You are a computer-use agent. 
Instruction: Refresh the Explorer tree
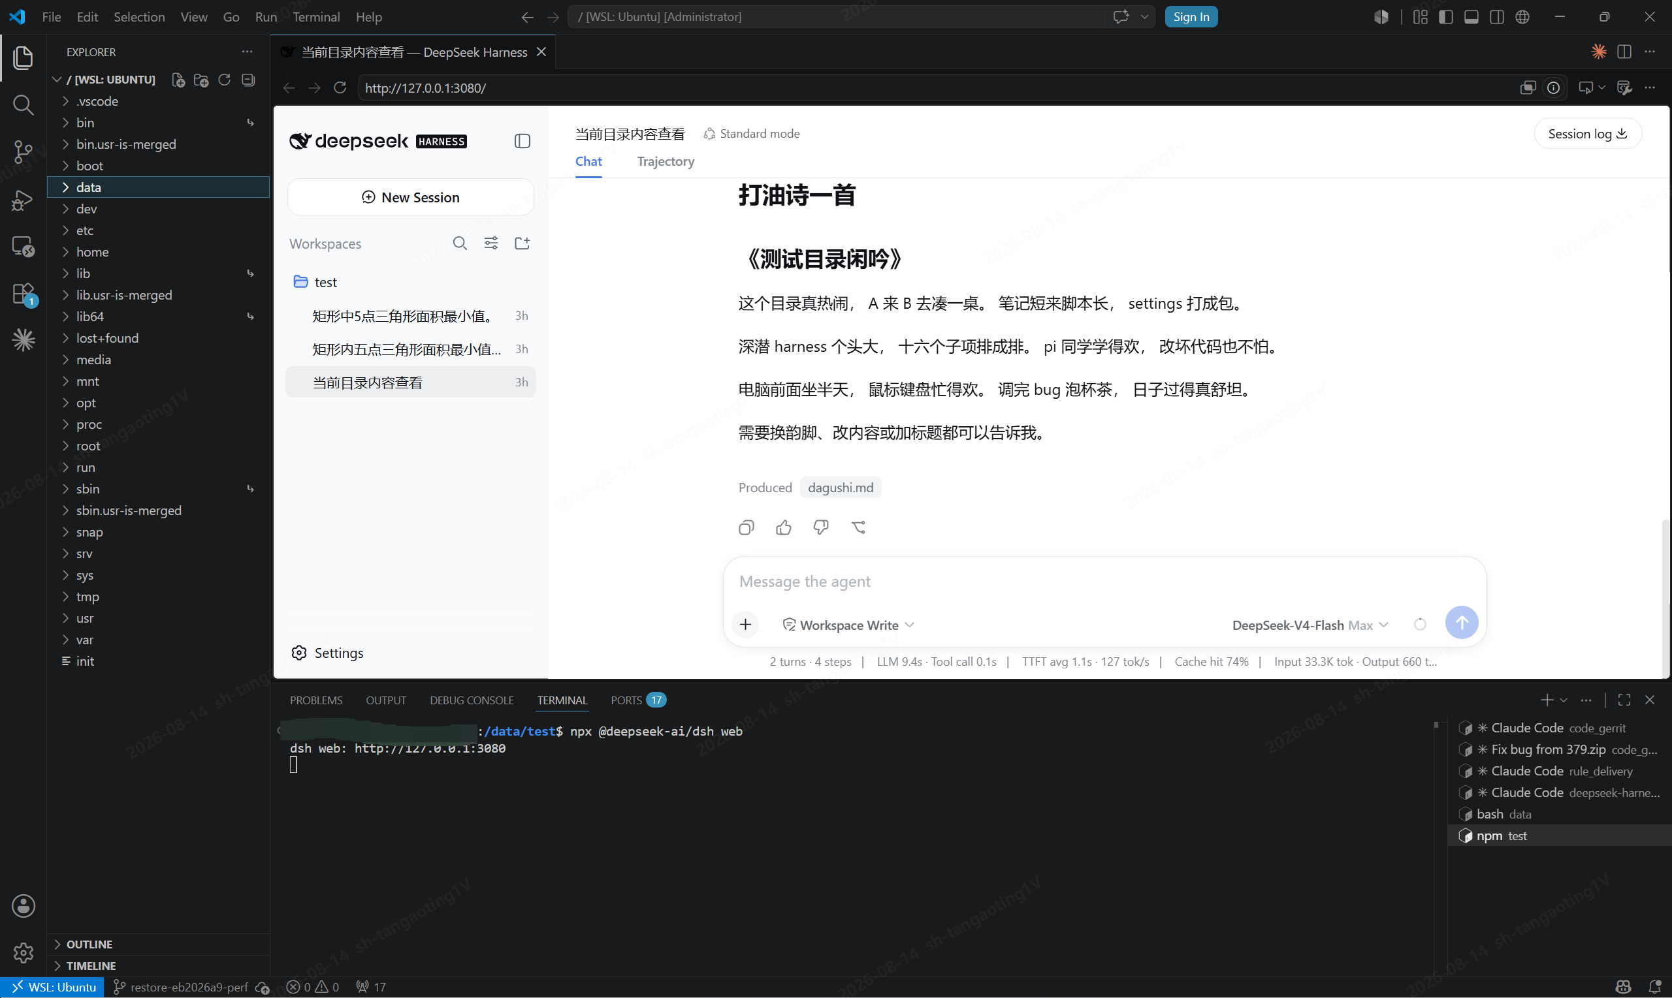pos(224,80)
